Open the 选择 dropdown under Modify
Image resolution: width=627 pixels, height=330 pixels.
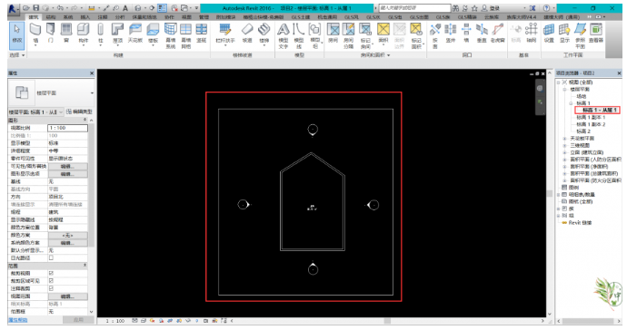[x=16, y=55]
